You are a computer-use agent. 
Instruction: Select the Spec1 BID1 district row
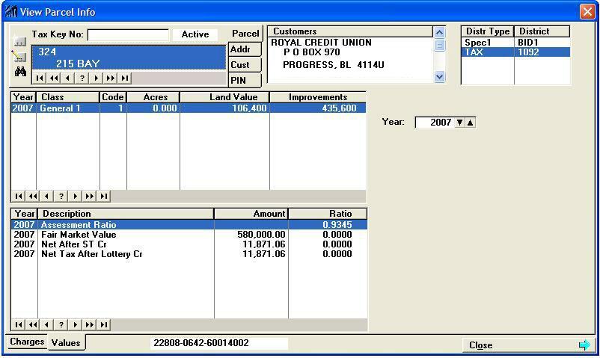click(x=515, y=43)
